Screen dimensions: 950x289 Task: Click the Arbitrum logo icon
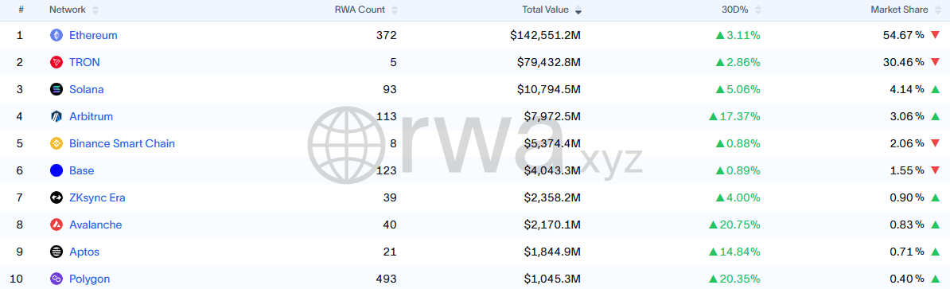[x=56, y=116]
